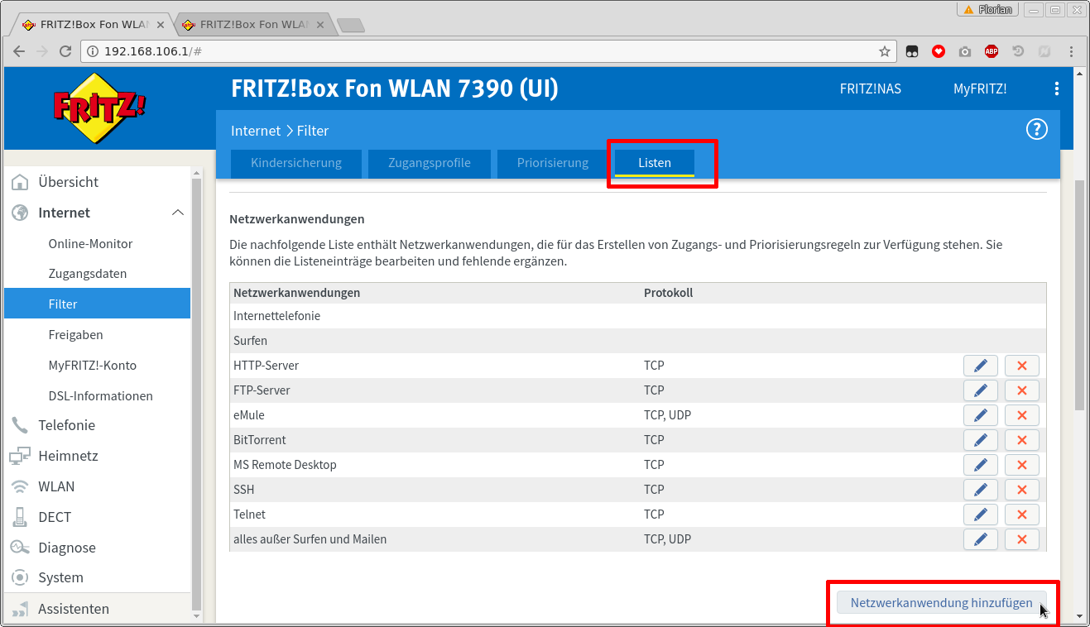Switch to the Priorisierung tab

click(552, 163)
